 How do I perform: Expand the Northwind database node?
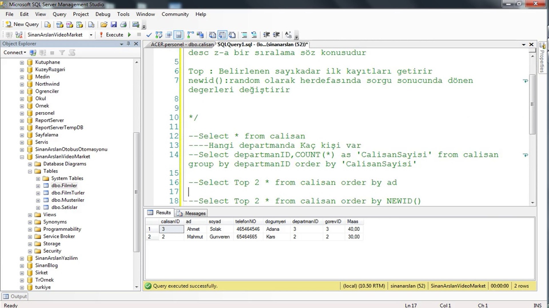click(x=22, y=84)
